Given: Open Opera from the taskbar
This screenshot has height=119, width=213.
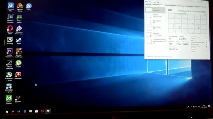Looking at the screenshot, I should 42,111.
